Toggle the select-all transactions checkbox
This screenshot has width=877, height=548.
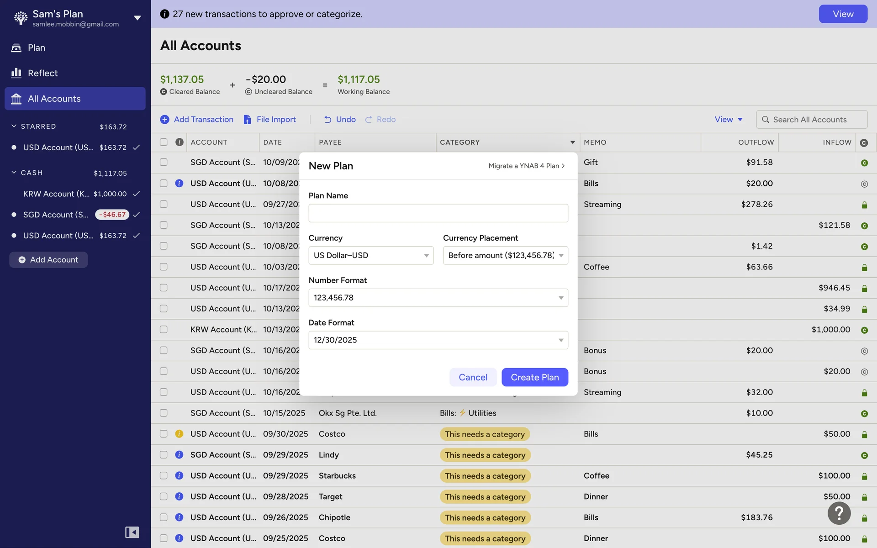[x=164, y=142]
